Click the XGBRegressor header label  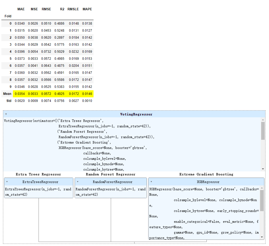pos(208,182)
